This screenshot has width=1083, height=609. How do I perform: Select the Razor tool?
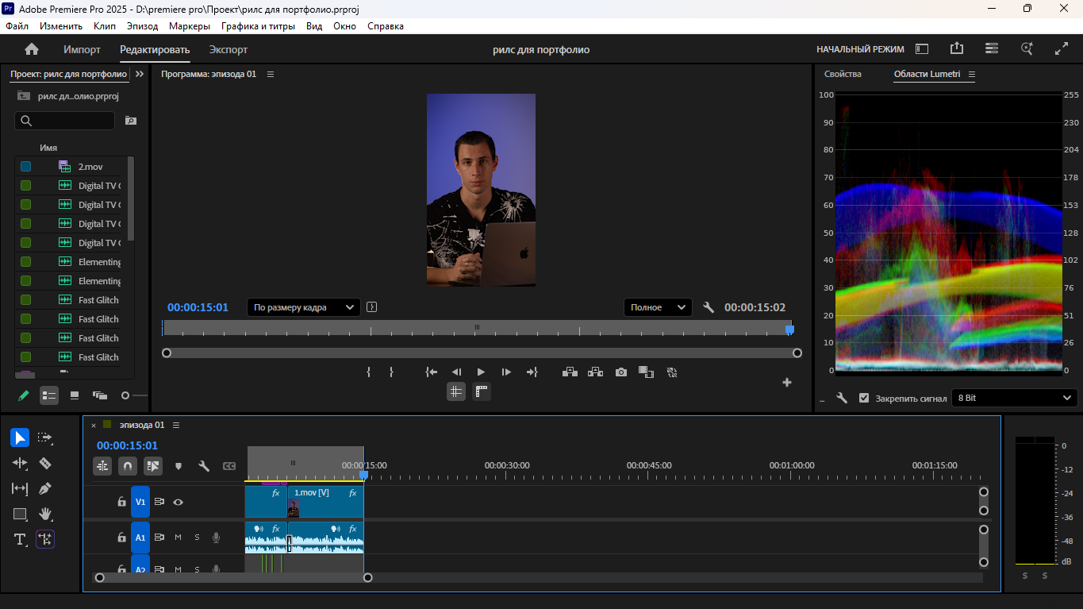pyautogui.click(x=45, y=463)
